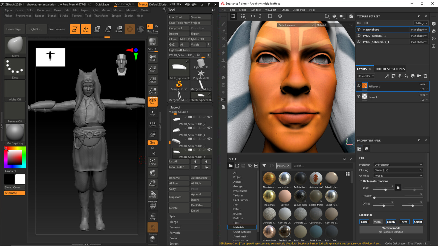
Task: Adjust the UV Rotation slider
Action: (x=398, y=198)
